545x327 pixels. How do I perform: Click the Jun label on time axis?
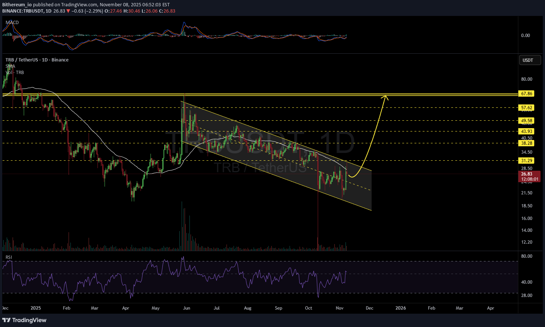coord(186,308)
